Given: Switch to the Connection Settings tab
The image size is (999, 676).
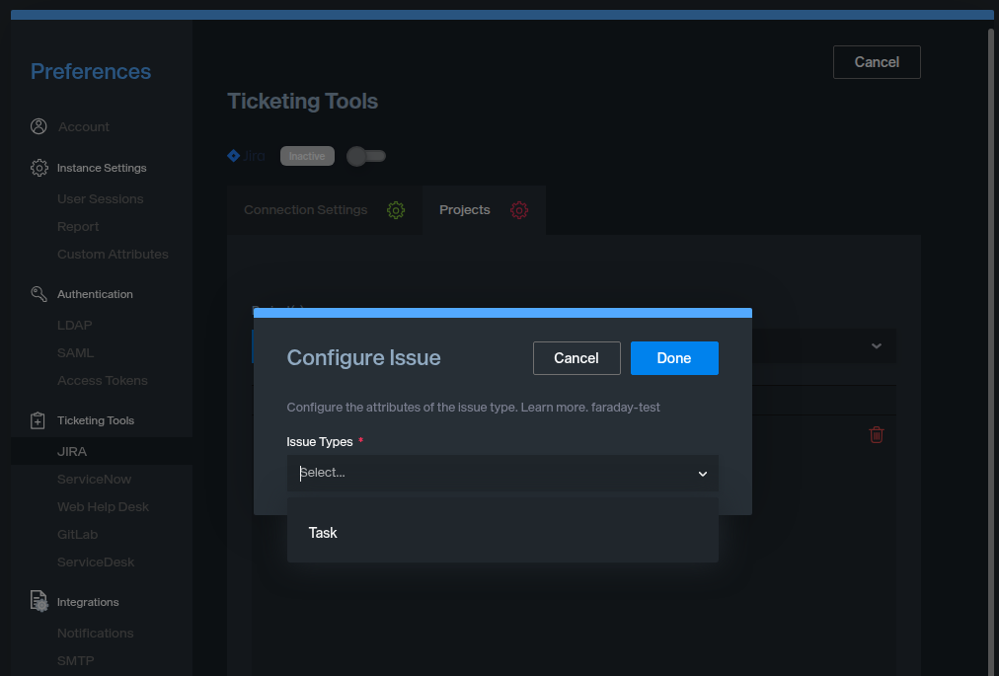Looking at the screenshot, I should tap(306, 210).
